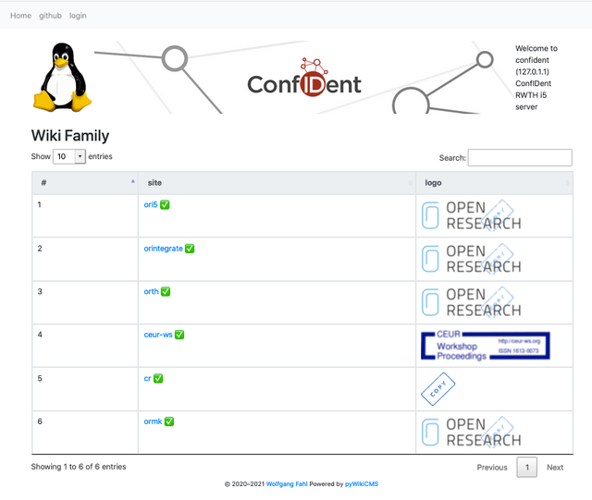Focus the Search input field
592x500 pixels.
point(520,158)
